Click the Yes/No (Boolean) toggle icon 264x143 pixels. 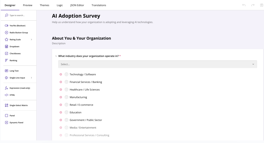pyautogui.click(x=6, y=26)
